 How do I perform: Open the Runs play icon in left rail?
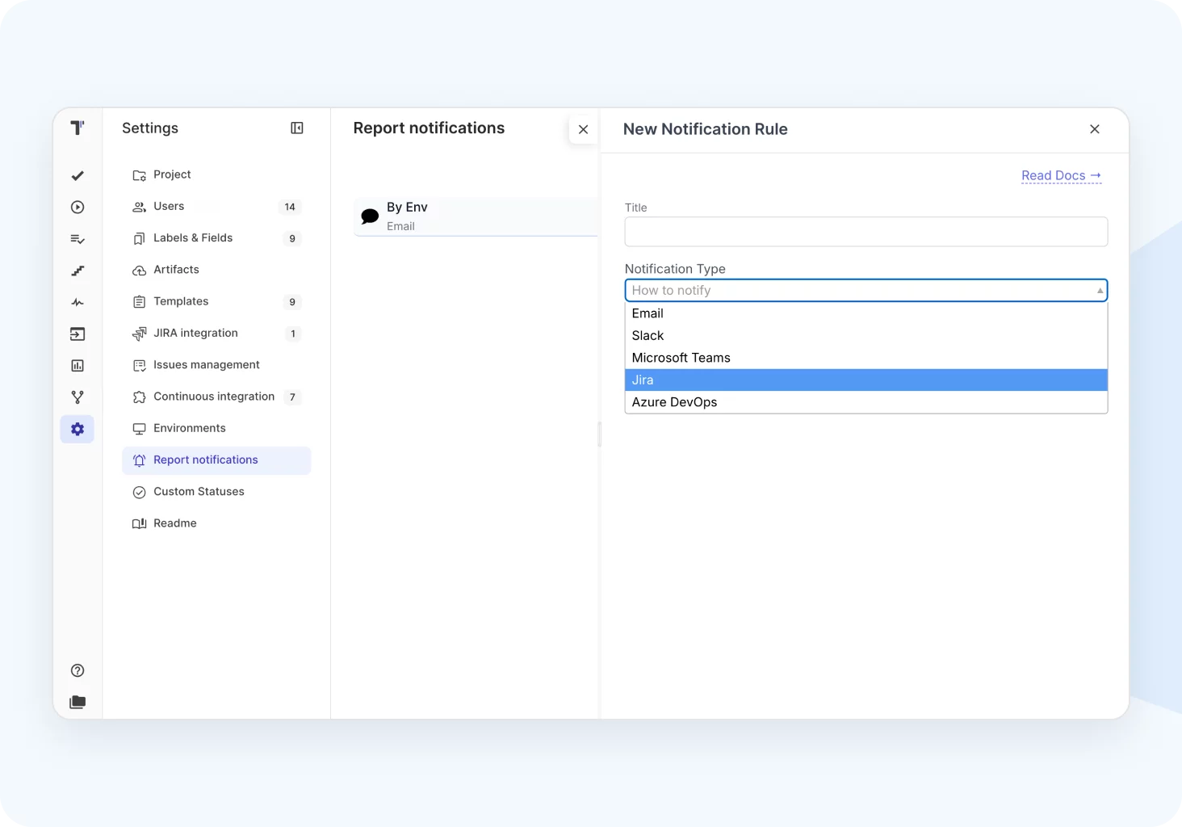coord(78,208)
